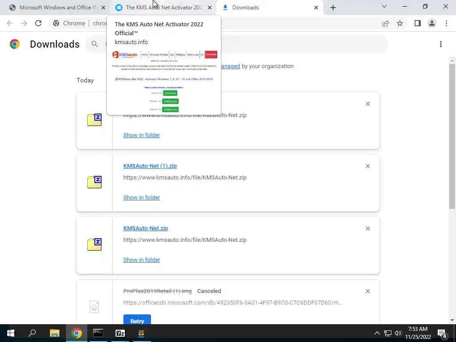Open Command Prompt from taskbar
This screenshot has height=342, width=456.
98,333
